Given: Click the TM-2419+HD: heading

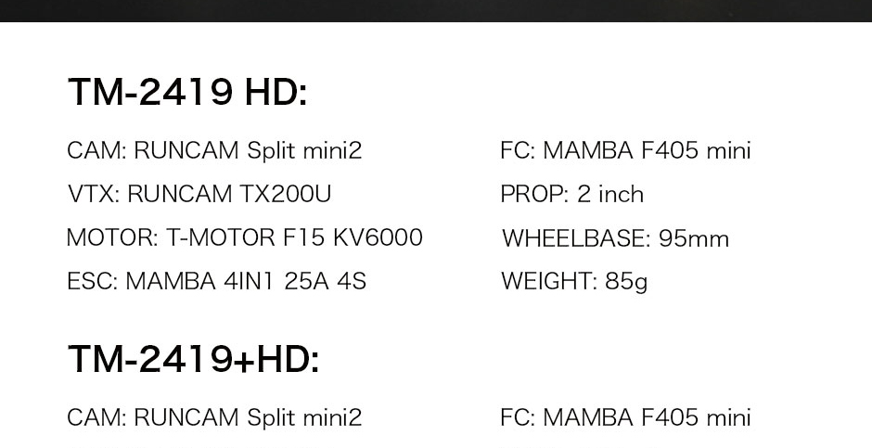Looking at the screenshot, I should tap(194, 359).
